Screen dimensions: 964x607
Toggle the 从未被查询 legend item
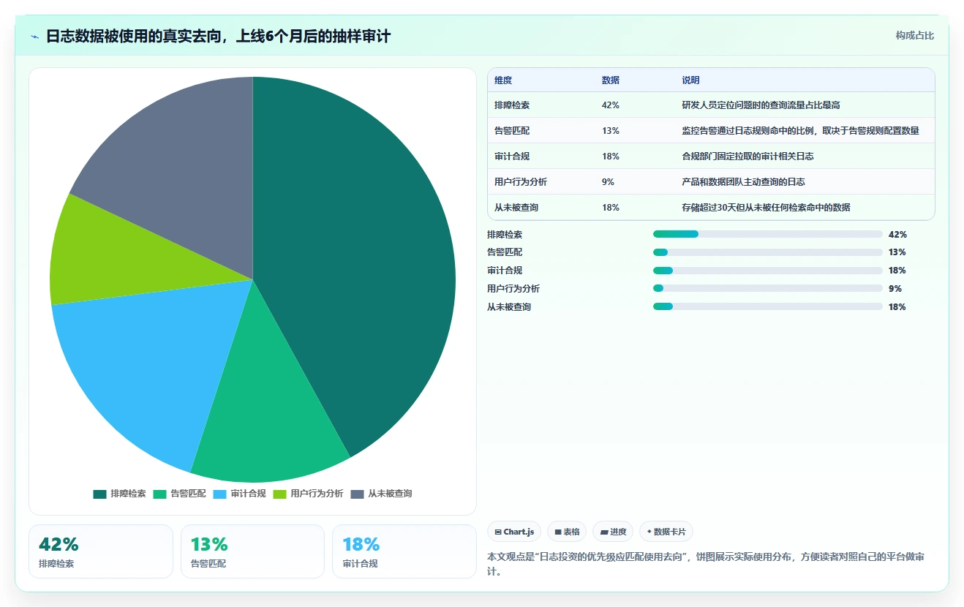381,494
